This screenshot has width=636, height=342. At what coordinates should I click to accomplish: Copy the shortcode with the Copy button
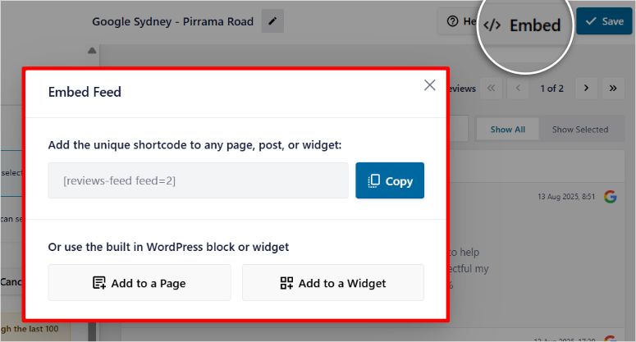pyautogui.click(x=390, y=180)
